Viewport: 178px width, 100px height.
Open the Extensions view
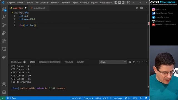[4, 41]
